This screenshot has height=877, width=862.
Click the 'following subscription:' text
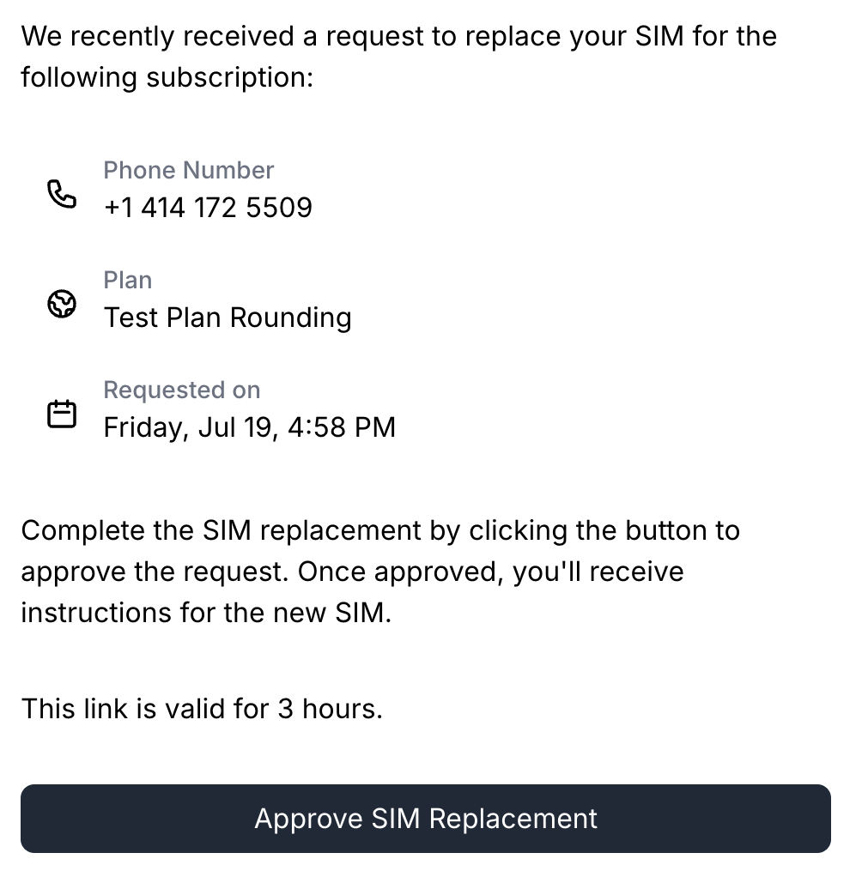tap(167, 77)
